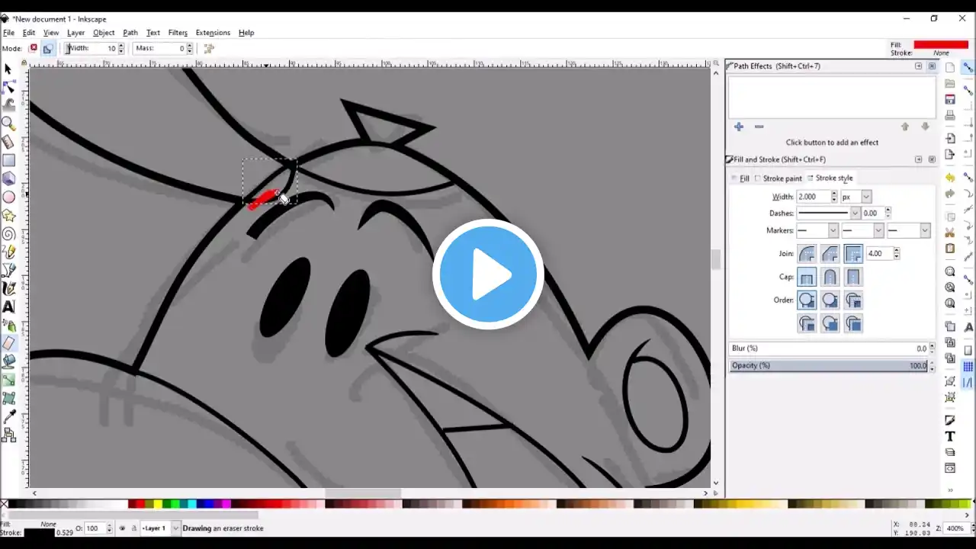This screenshot has width=976, height=549.
Task: Open the Edit menu
Action: pos(29,33)
